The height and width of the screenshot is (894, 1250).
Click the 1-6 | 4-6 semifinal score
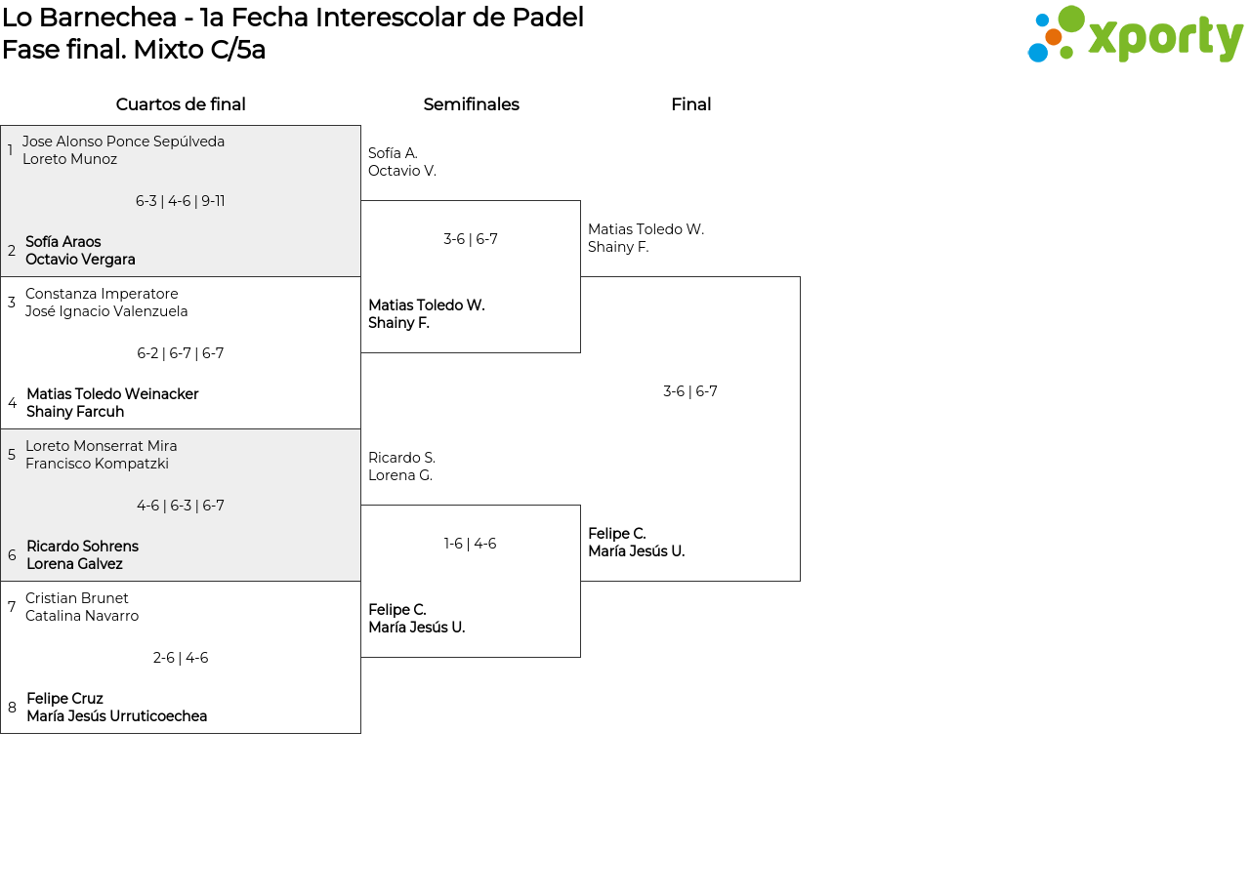[470, 544]
